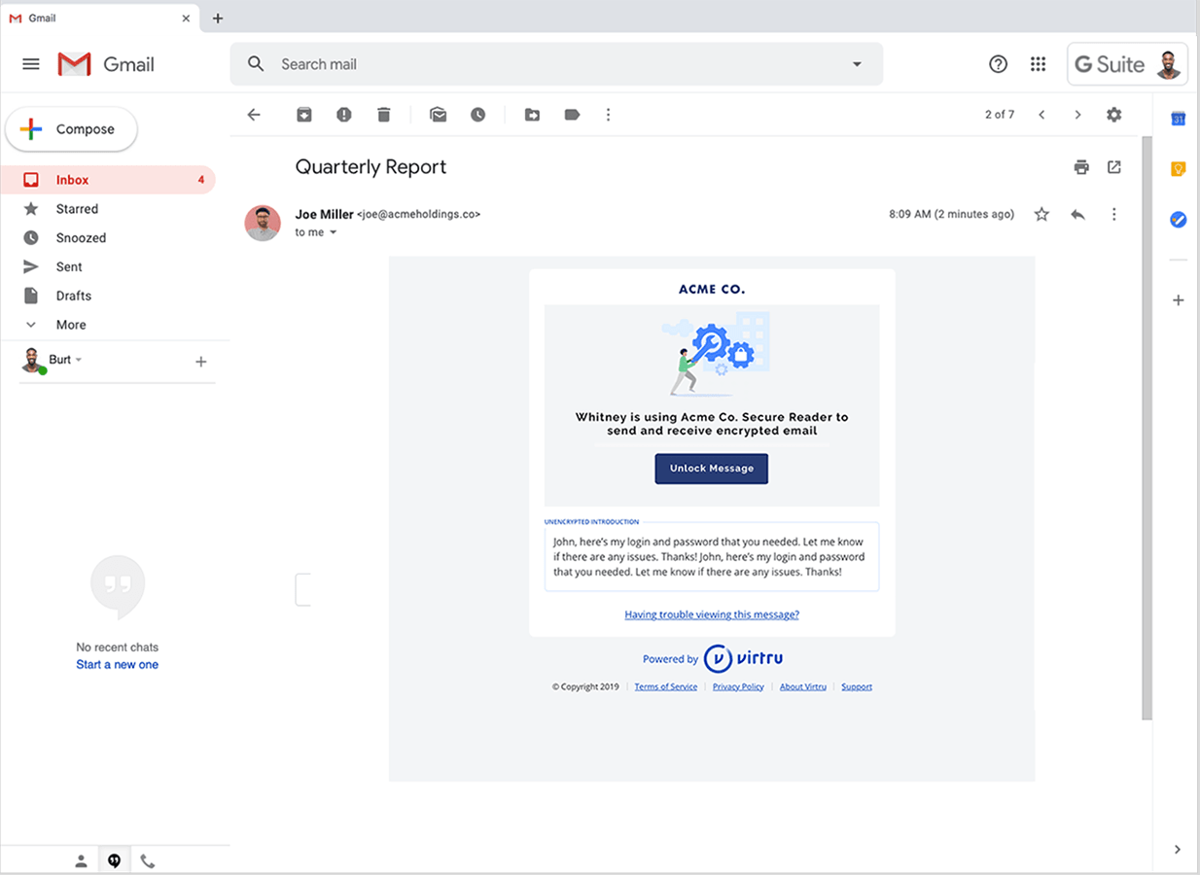Screen dimensions: 1200x875
Task: Print the Quarterly Report email
Action: (x=1081, y=167)
